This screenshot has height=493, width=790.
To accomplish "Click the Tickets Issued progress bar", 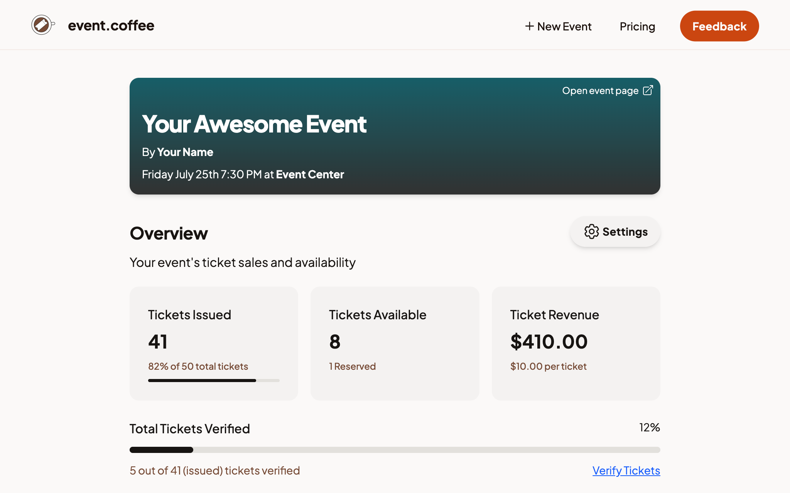I will coord(214,381).
